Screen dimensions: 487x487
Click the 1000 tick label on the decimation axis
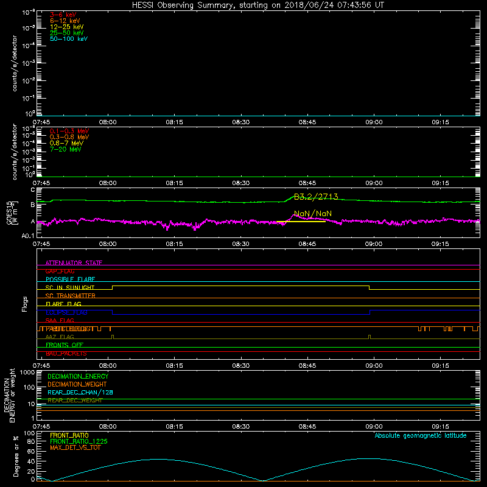pyautogui.click(x=27, y=373)
